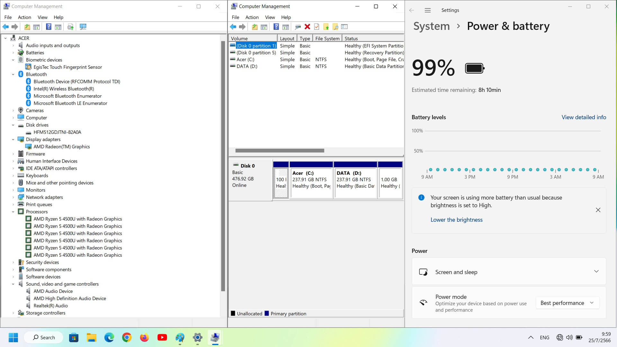Collapse the Display adapters node

pos(13,139)
